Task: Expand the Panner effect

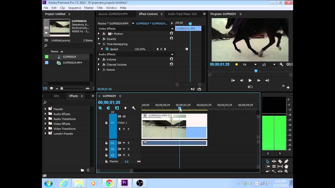Action: [99, 70]
